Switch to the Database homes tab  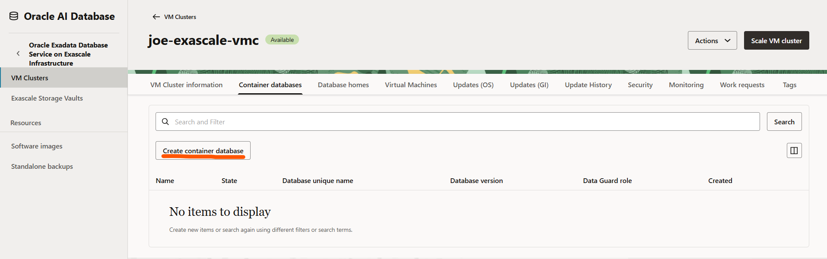point(344,85)
